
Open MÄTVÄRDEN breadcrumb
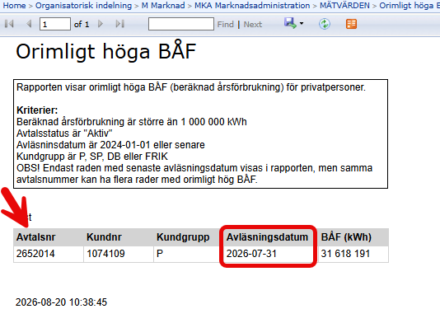point(344,5)
